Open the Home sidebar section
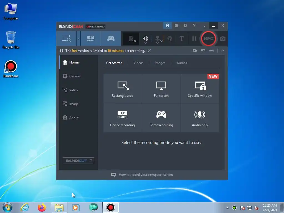The width and height of the screenshot is (284, 213). [78, 62]
